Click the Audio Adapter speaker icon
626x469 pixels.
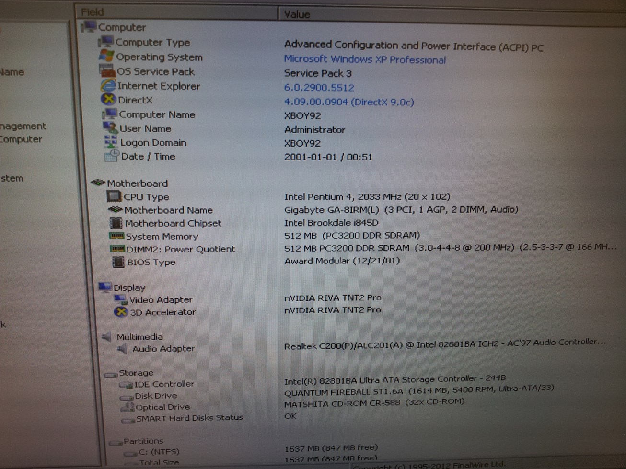tap(123, 348)
